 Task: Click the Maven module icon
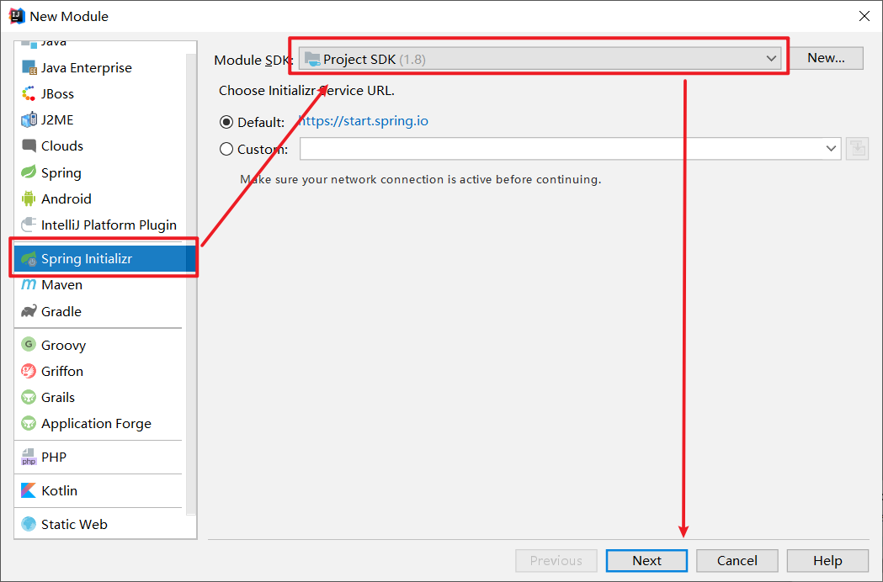pyautogui.click(x=29, y=285)
